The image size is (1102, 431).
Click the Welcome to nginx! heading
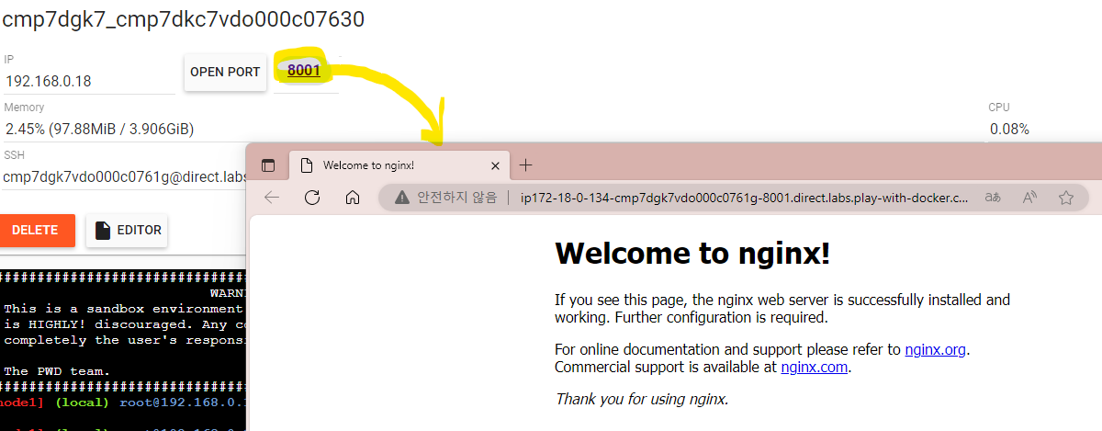tap(692, 253)
